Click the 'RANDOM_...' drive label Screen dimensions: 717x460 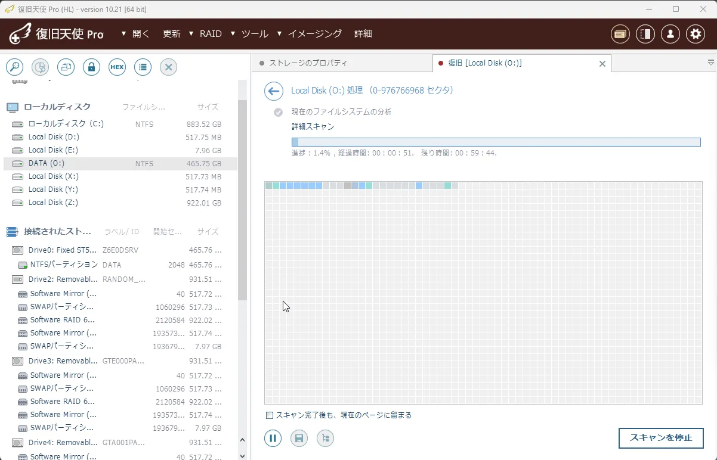[x=124, y=279]
